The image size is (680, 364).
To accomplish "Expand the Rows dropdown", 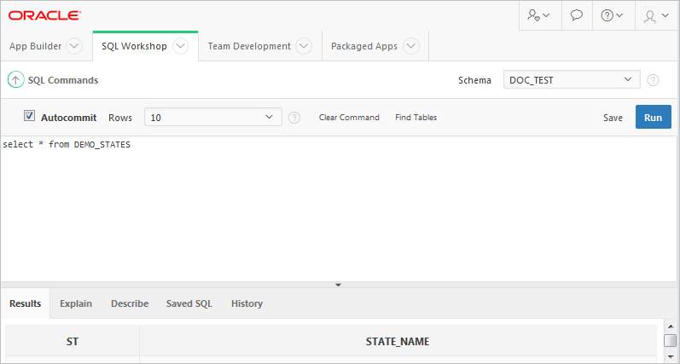I will (212, 118).
